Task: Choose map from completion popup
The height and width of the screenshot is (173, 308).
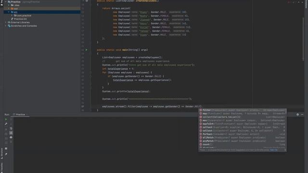Action: (242, 113)
